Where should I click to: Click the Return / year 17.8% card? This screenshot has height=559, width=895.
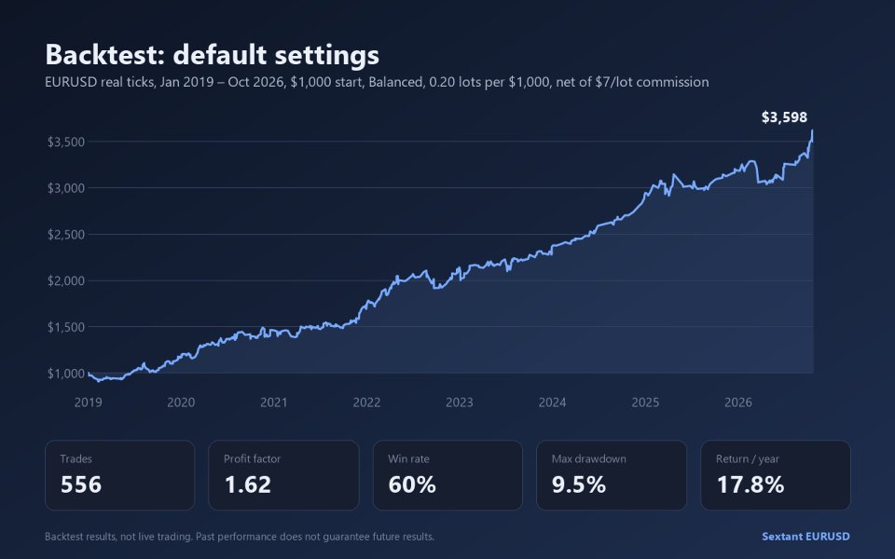pyautogui.click(x=775, y=475)
